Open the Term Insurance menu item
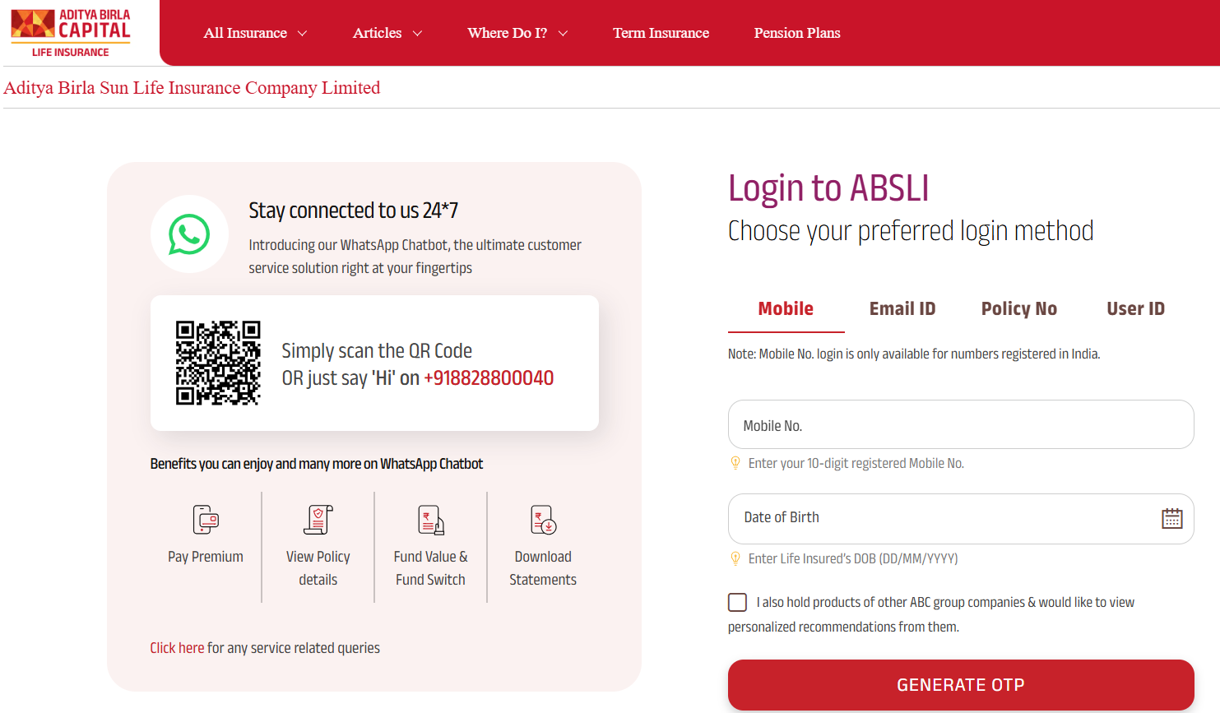This screenshot has width=1220, height=713. (661, 33)
